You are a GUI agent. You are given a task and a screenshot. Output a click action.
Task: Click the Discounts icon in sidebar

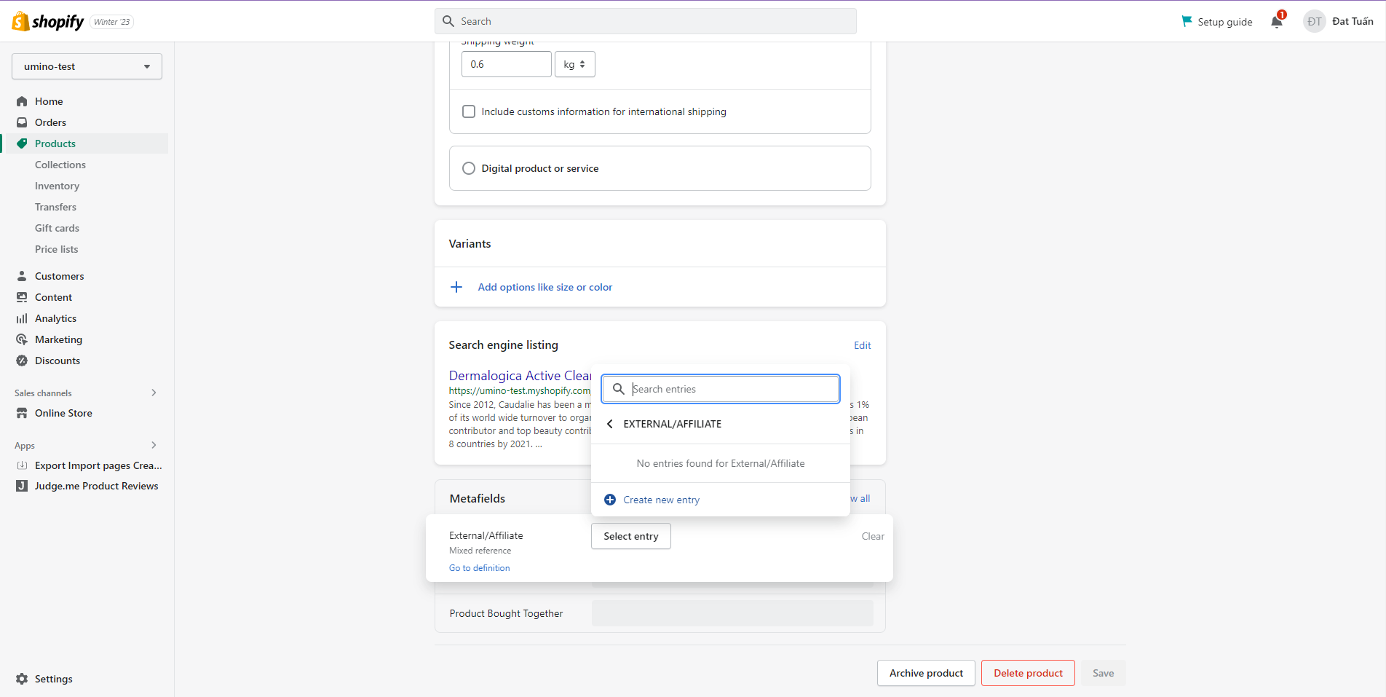click(22, 361)
